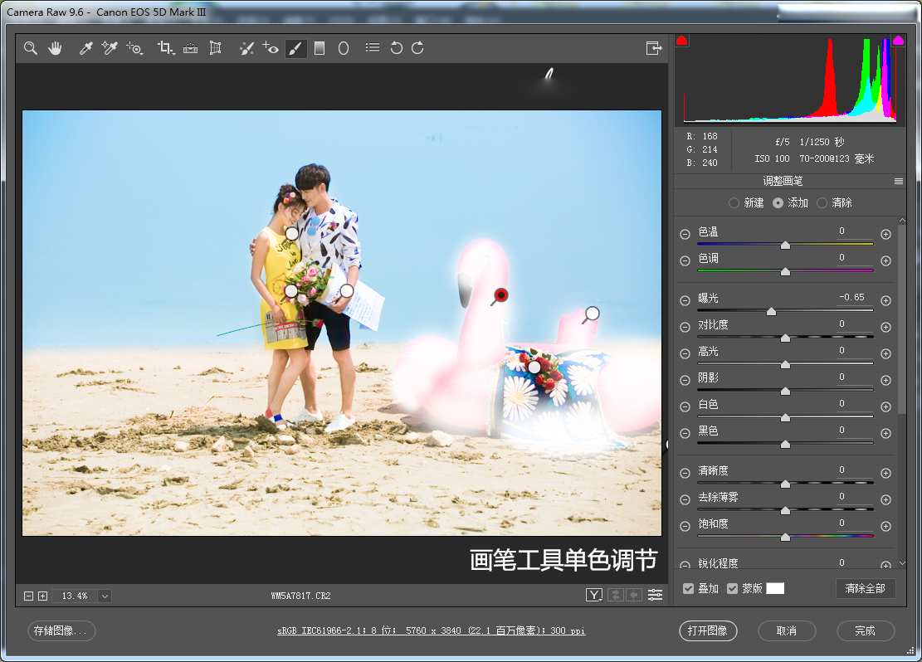Viewport: 922px width, 662px height.
Task: Increase 曝光 with plus button
Action: [885, 300]
